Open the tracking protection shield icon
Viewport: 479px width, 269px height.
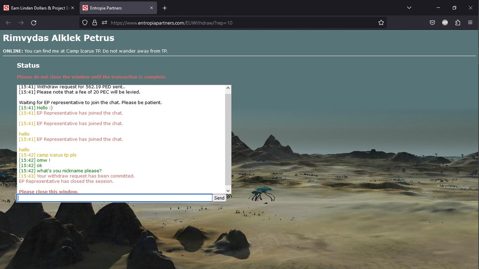point(85,23)
